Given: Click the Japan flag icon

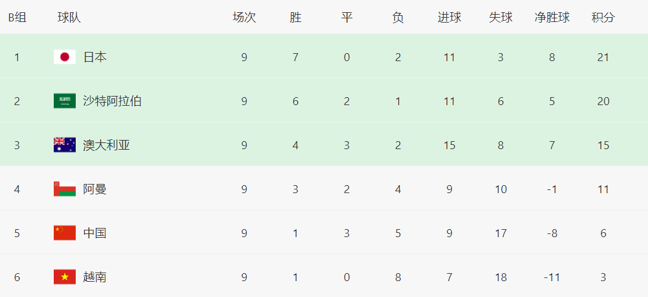Looking at the screenshot, I should click(x=65, y=57).
